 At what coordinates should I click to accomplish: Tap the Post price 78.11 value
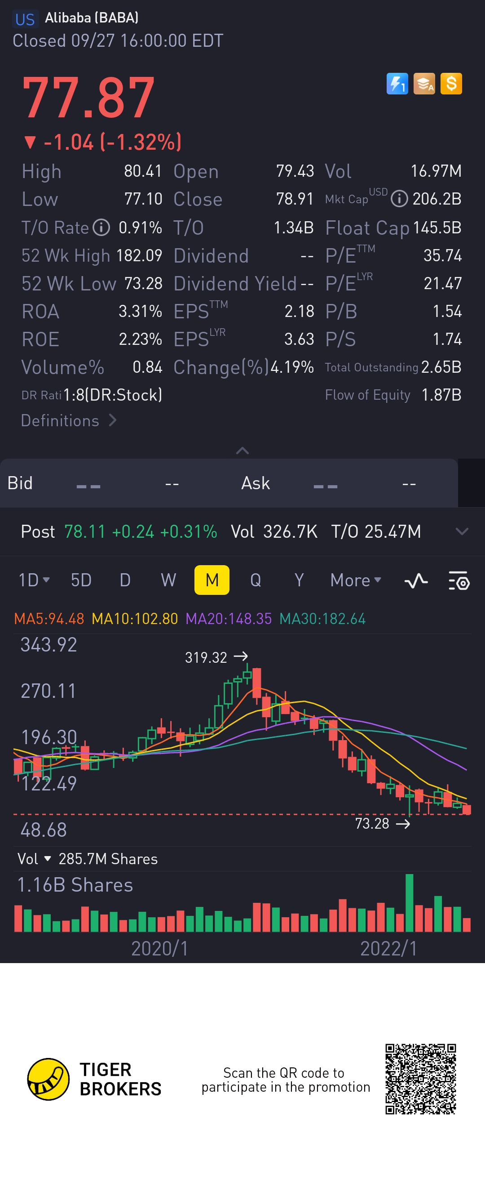tap(85, 531)
